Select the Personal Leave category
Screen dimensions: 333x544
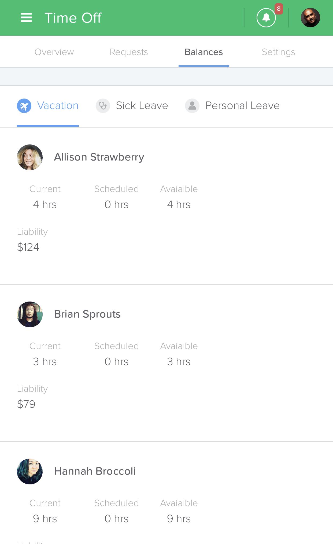[242, 106]
